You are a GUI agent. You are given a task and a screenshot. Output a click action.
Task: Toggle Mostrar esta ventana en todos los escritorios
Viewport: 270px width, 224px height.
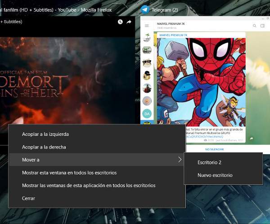coord(69,173)
